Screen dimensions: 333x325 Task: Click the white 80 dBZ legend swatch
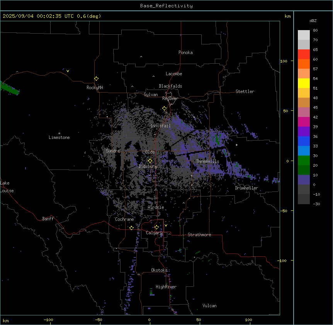[x=304, y=35]
